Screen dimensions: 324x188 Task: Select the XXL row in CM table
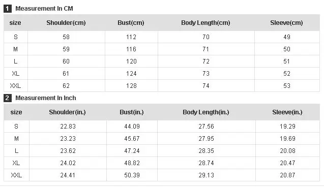(162, 86)
